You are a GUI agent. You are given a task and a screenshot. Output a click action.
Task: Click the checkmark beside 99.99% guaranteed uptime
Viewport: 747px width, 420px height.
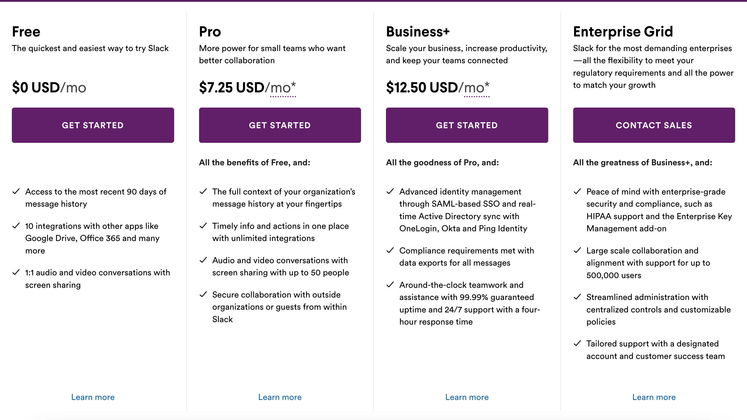(390, 285)
